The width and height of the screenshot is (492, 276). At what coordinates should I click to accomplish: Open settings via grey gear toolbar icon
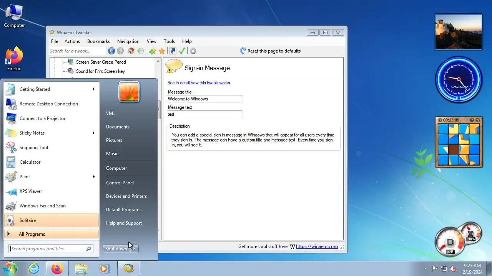[x=193, y=51]
